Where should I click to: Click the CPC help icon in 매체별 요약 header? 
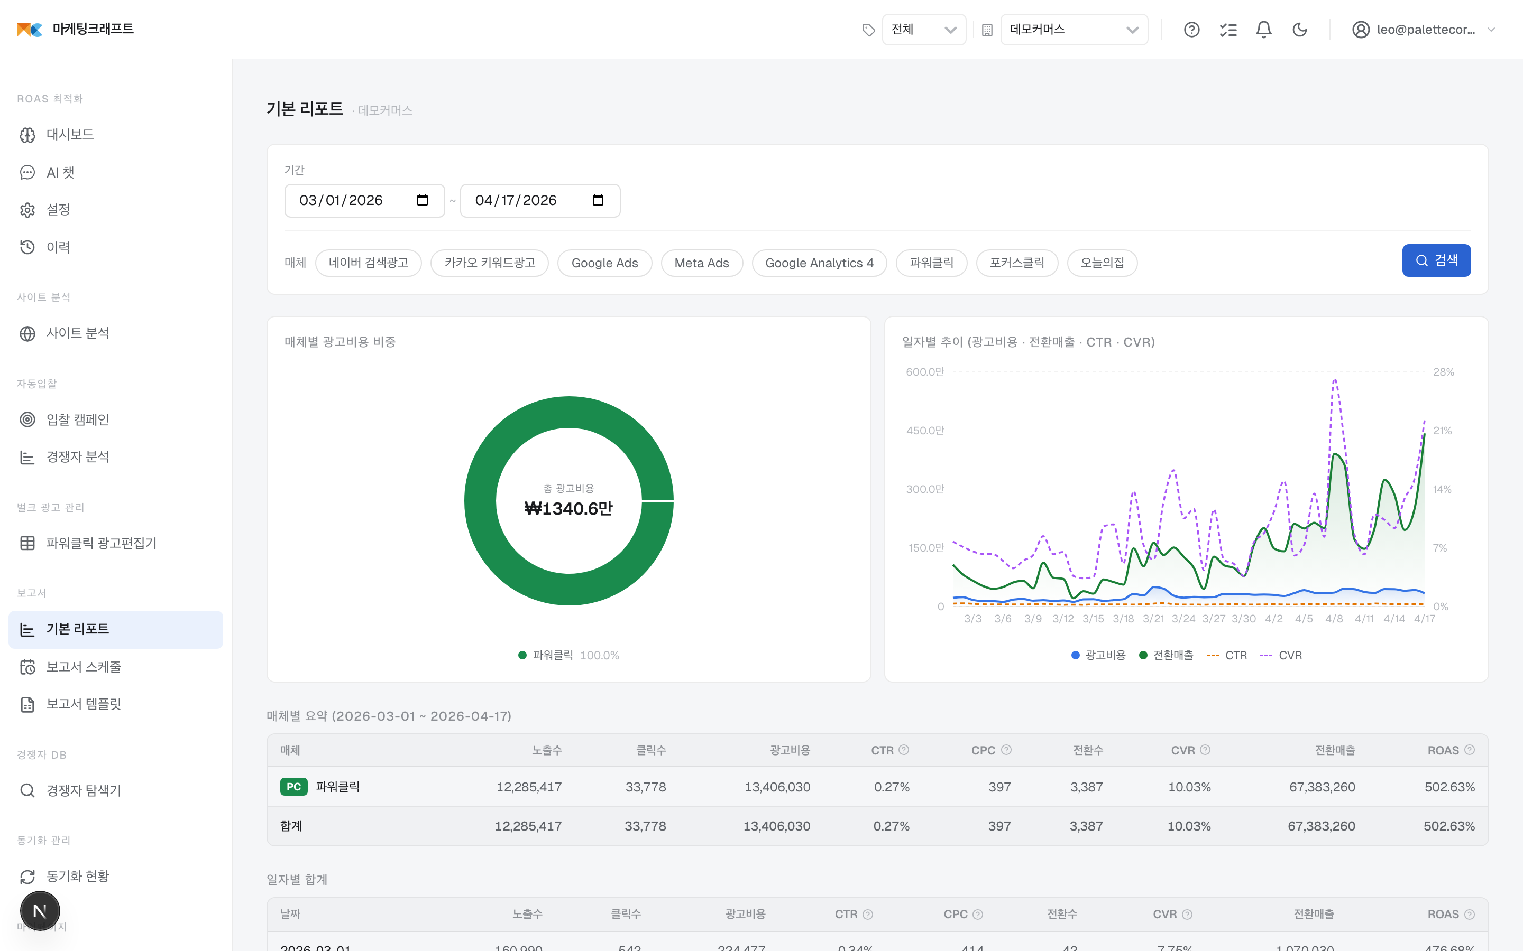click(1006, 750)
